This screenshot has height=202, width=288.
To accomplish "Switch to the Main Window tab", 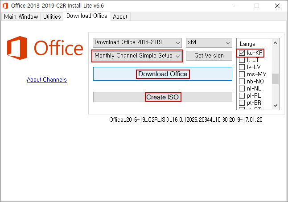I will click(21, 16).
